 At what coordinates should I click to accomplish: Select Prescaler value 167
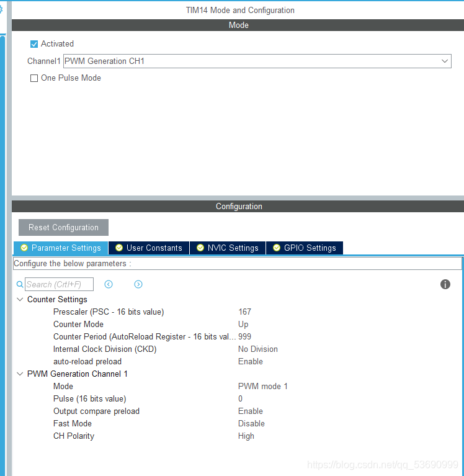tap(244, 312)
